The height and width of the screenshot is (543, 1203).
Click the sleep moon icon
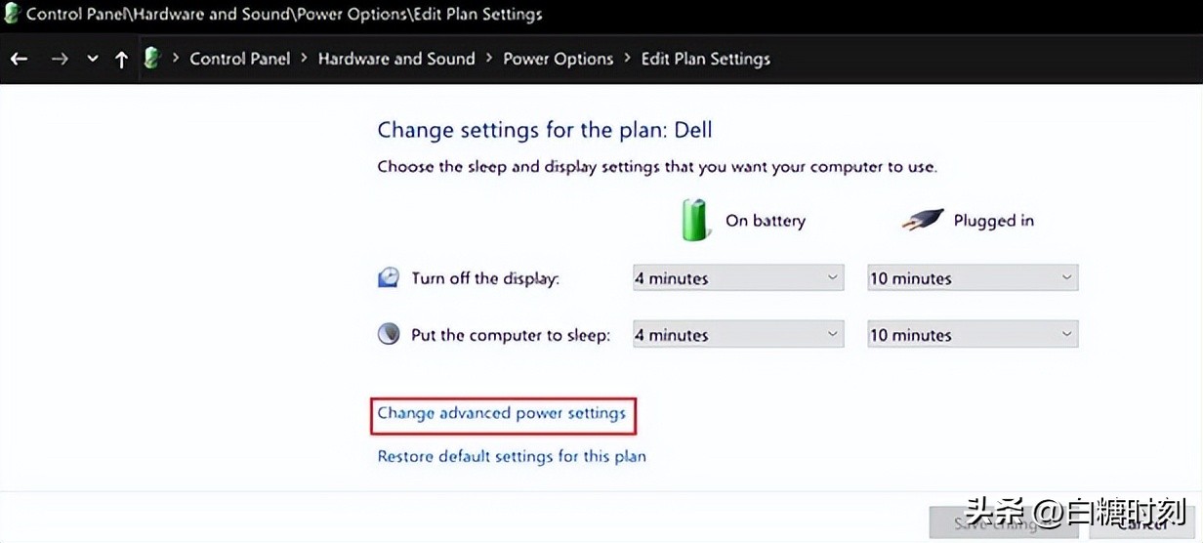pos(389,335)
